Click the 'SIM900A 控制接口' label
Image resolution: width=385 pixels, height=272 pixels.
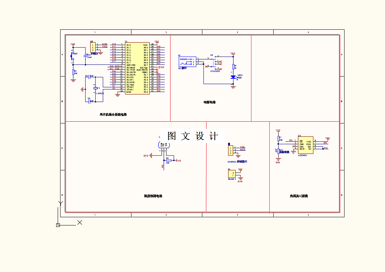point(237,162)
